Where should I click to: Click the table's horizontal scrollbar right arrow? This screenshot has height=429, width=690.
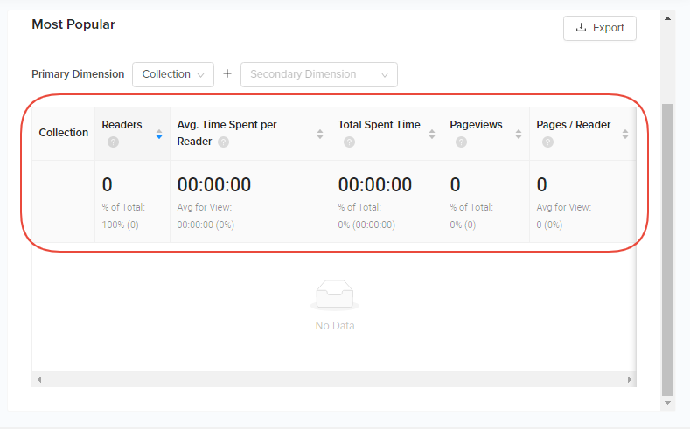[x=630, y=380]
